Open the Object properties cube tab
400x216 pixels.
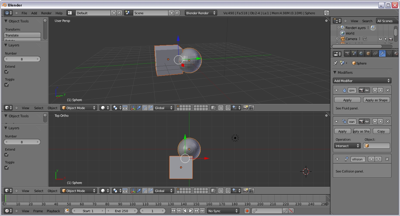(368, 53)
